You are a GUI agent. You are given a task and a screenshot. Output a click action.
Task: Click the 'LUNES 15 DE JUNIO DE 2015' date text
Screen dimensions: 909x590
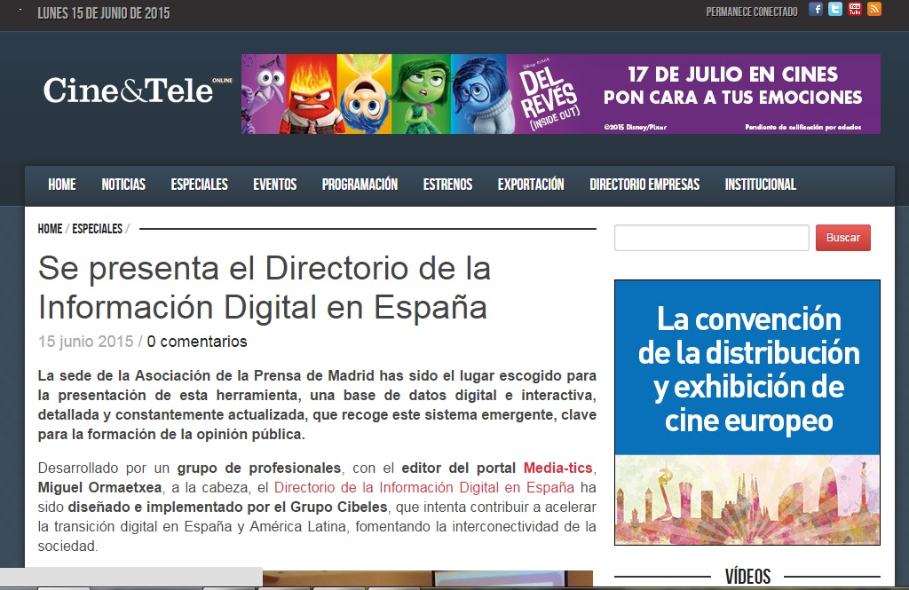tap(104, 12)
